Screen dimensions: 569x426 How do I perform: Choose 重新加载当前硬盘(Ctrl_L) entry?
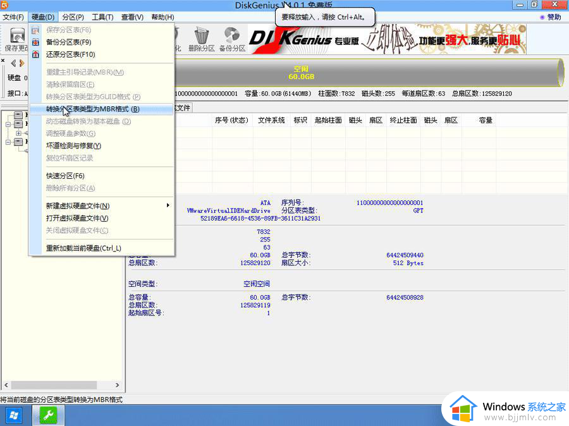[x=101, y=248]
